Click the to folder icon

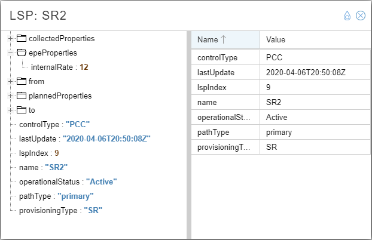(x=22, y=110)
